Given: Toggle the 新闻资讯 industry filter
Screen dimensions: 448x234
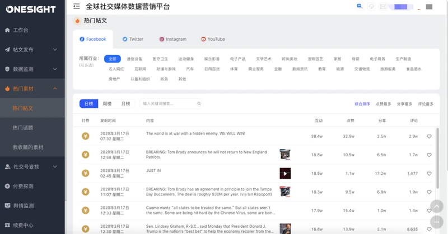Looking at the screenshot, I should 300,69.
